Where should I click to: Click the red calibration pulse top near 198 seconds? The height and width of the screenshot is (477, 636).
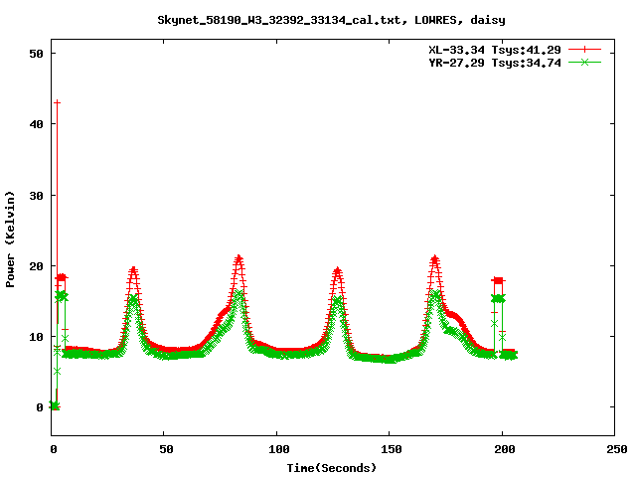[x=498, y=280]
